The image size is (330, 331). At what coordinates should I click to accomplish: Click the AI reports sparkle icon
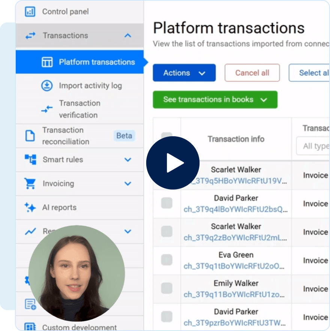pyautogui.click(x=30, y=207)
